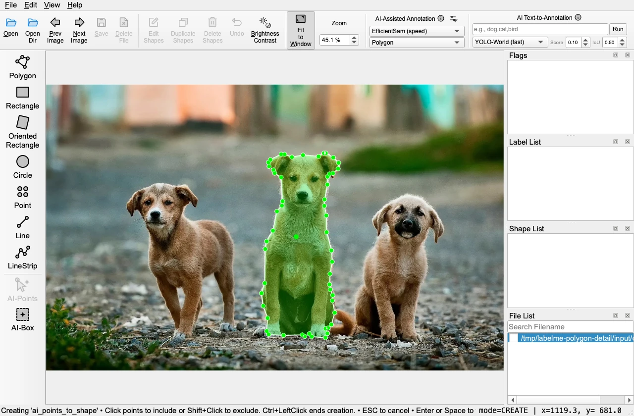Activate the Circle tool
634x416 pixels.
coord(22,167)
